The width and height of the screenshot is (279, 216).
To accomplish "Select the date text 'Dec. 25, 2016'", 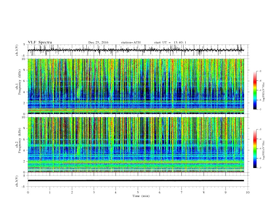I will (x=98, y=42).
